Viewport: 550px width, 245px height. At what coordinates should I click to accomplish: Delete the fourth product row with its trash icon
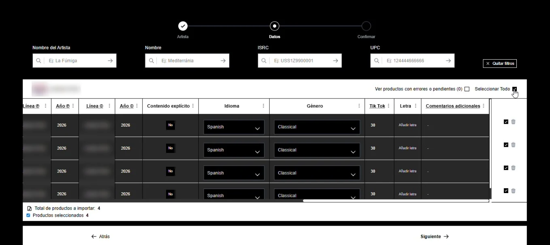(513, 191)
